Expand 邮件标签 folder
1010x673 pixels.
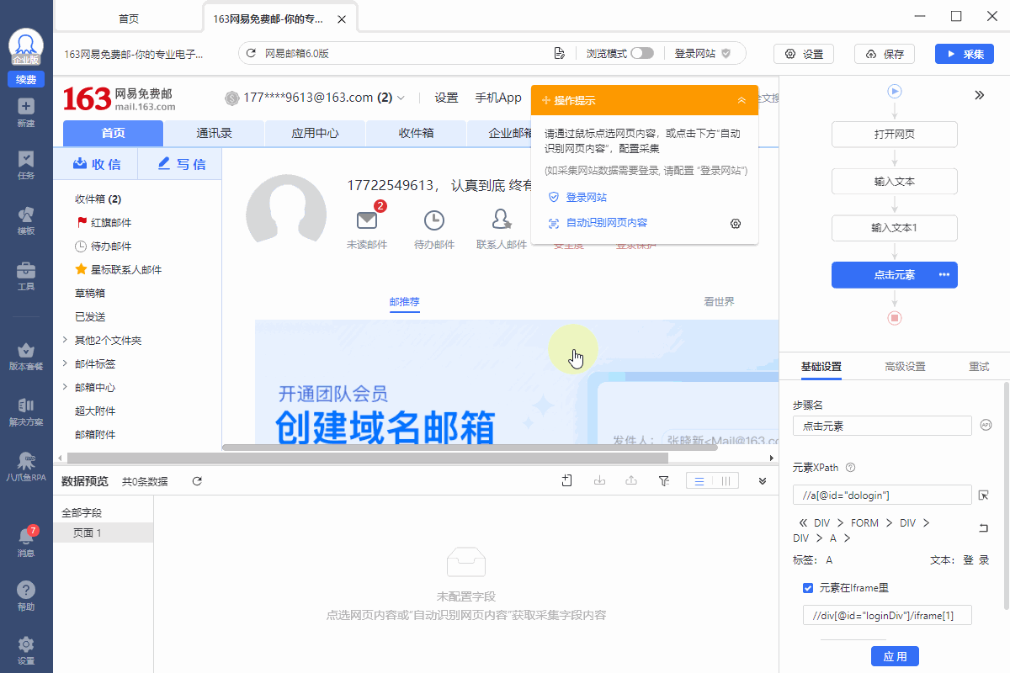pyautogui.click(x=66, y=363)
